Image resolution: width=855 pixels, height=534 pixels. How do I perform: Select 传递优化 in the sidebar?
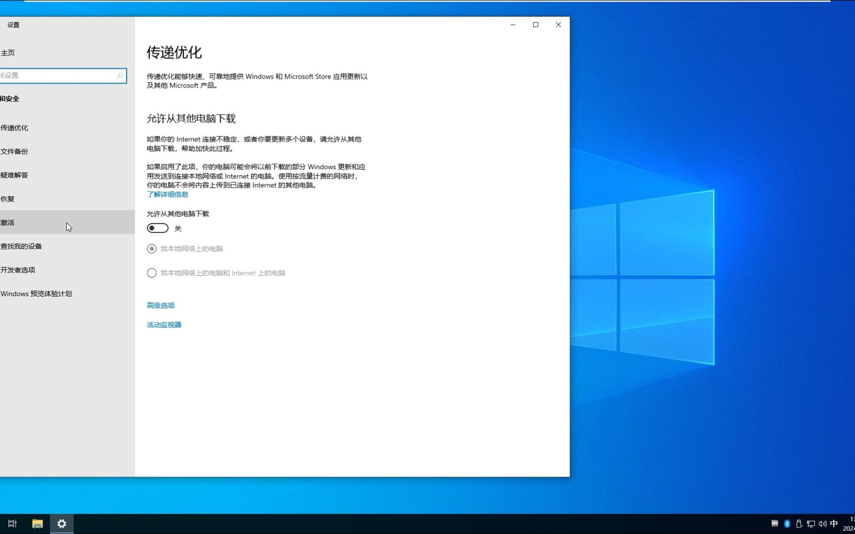[x=67, y=128]
